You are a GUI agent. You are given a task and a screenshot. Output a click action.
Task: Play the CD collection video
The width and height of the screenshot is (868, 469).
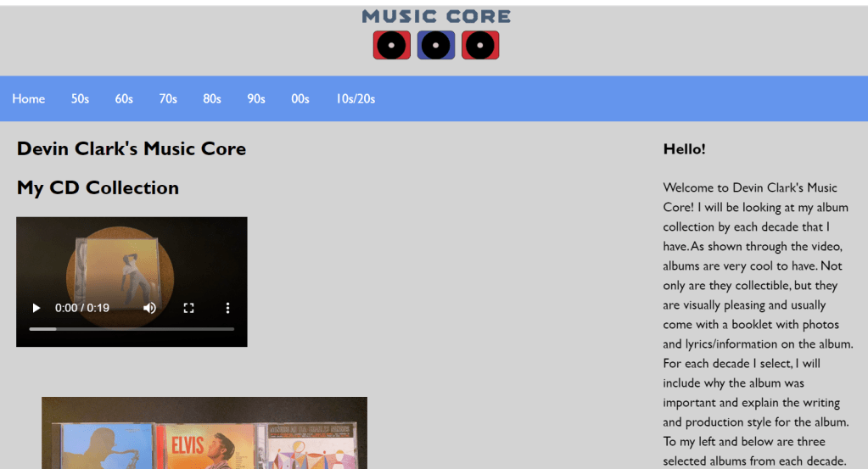(36, 308)
